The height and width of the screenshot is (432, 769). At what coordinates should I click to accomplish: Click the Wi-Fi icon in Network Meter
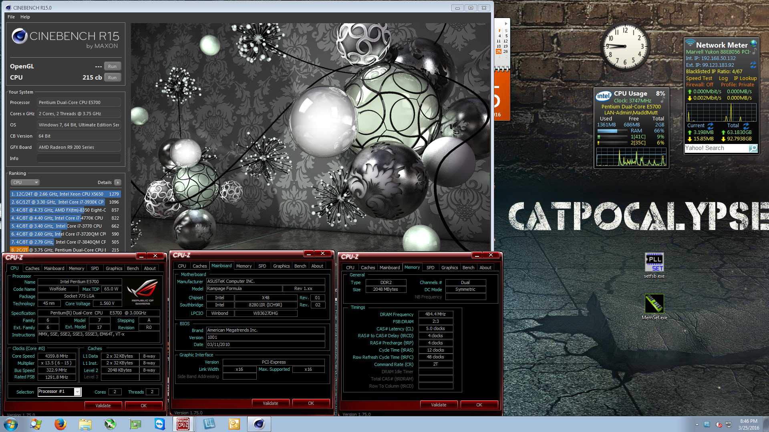point(690,42)
